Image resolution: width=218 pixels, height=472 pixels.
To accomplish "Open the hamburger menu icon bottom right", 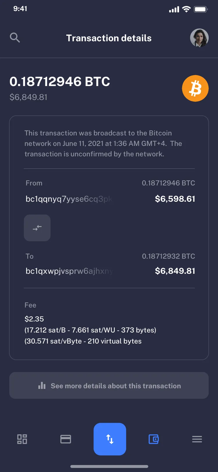I will (197, 439).
